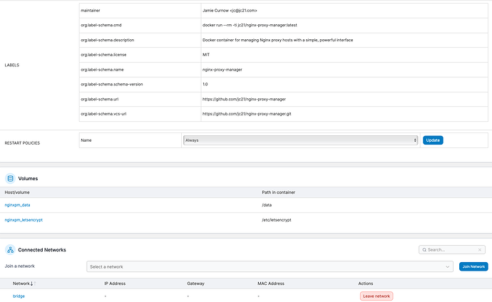Click the IP Address column header
This screenshot has width=492, height=302.
[115, 283]
